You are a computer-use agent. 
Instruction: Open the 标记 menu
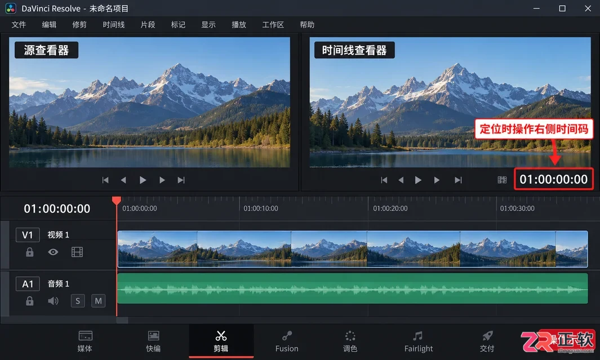tap(178, 25)
